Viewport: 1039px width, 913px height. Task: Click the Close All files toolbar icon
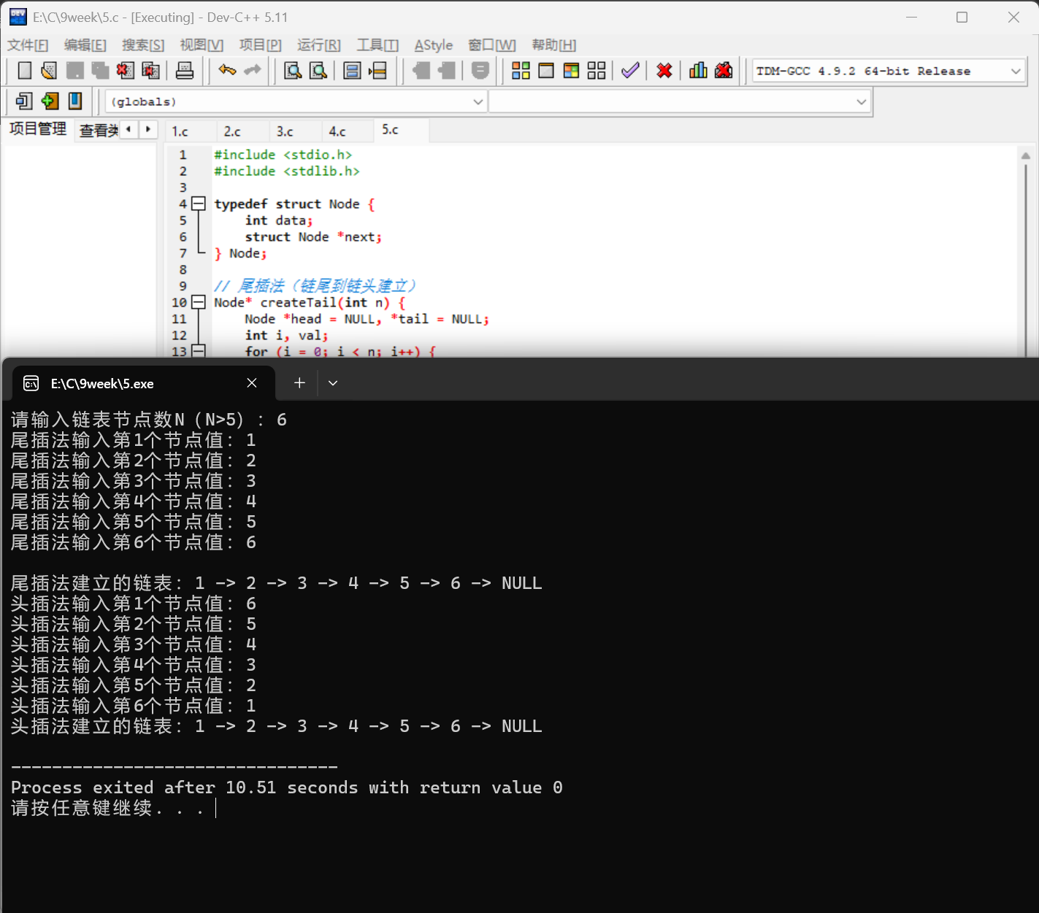150,71
